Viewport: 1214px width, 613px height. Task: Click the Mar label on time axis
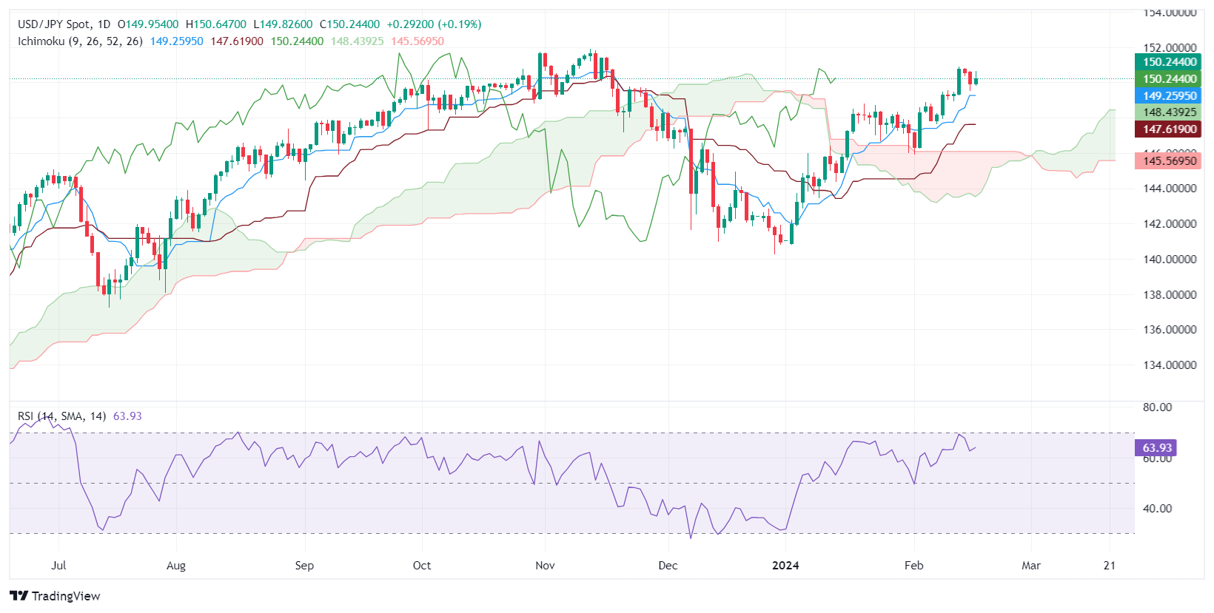pyautogui.click(x=1030, y=566)
